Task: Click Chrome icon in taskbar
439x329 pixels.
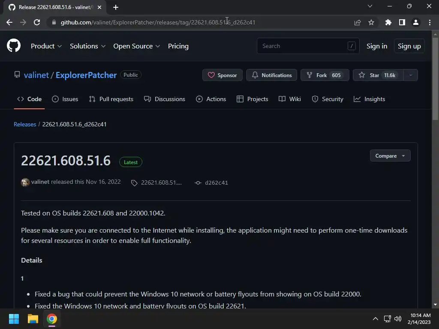Action: 52,319
